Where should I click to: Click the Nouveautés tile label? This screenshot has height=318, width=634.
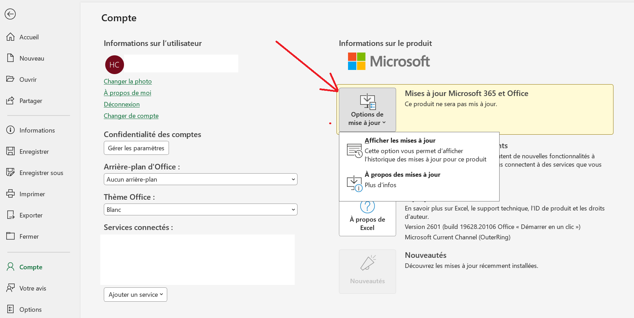(368, 281)
